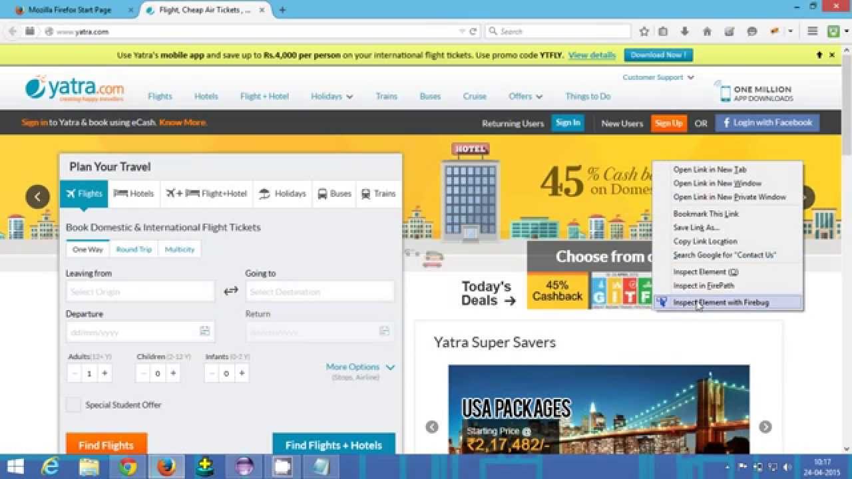Viewport: 852px width, 479px height.
Task: Click Login with Facebook button
Action: [x=767, y=123]
